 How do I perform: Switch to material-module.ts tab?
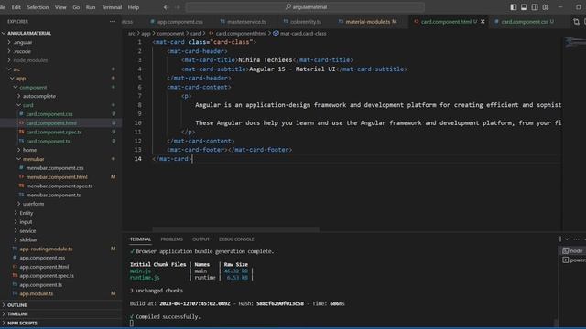click(367, 22)
